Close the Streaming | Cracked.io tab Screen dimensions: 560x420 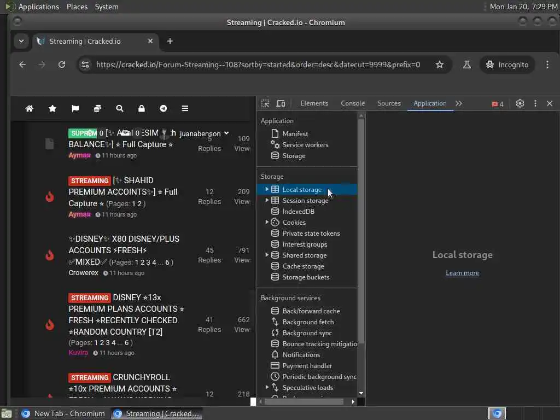150,41
